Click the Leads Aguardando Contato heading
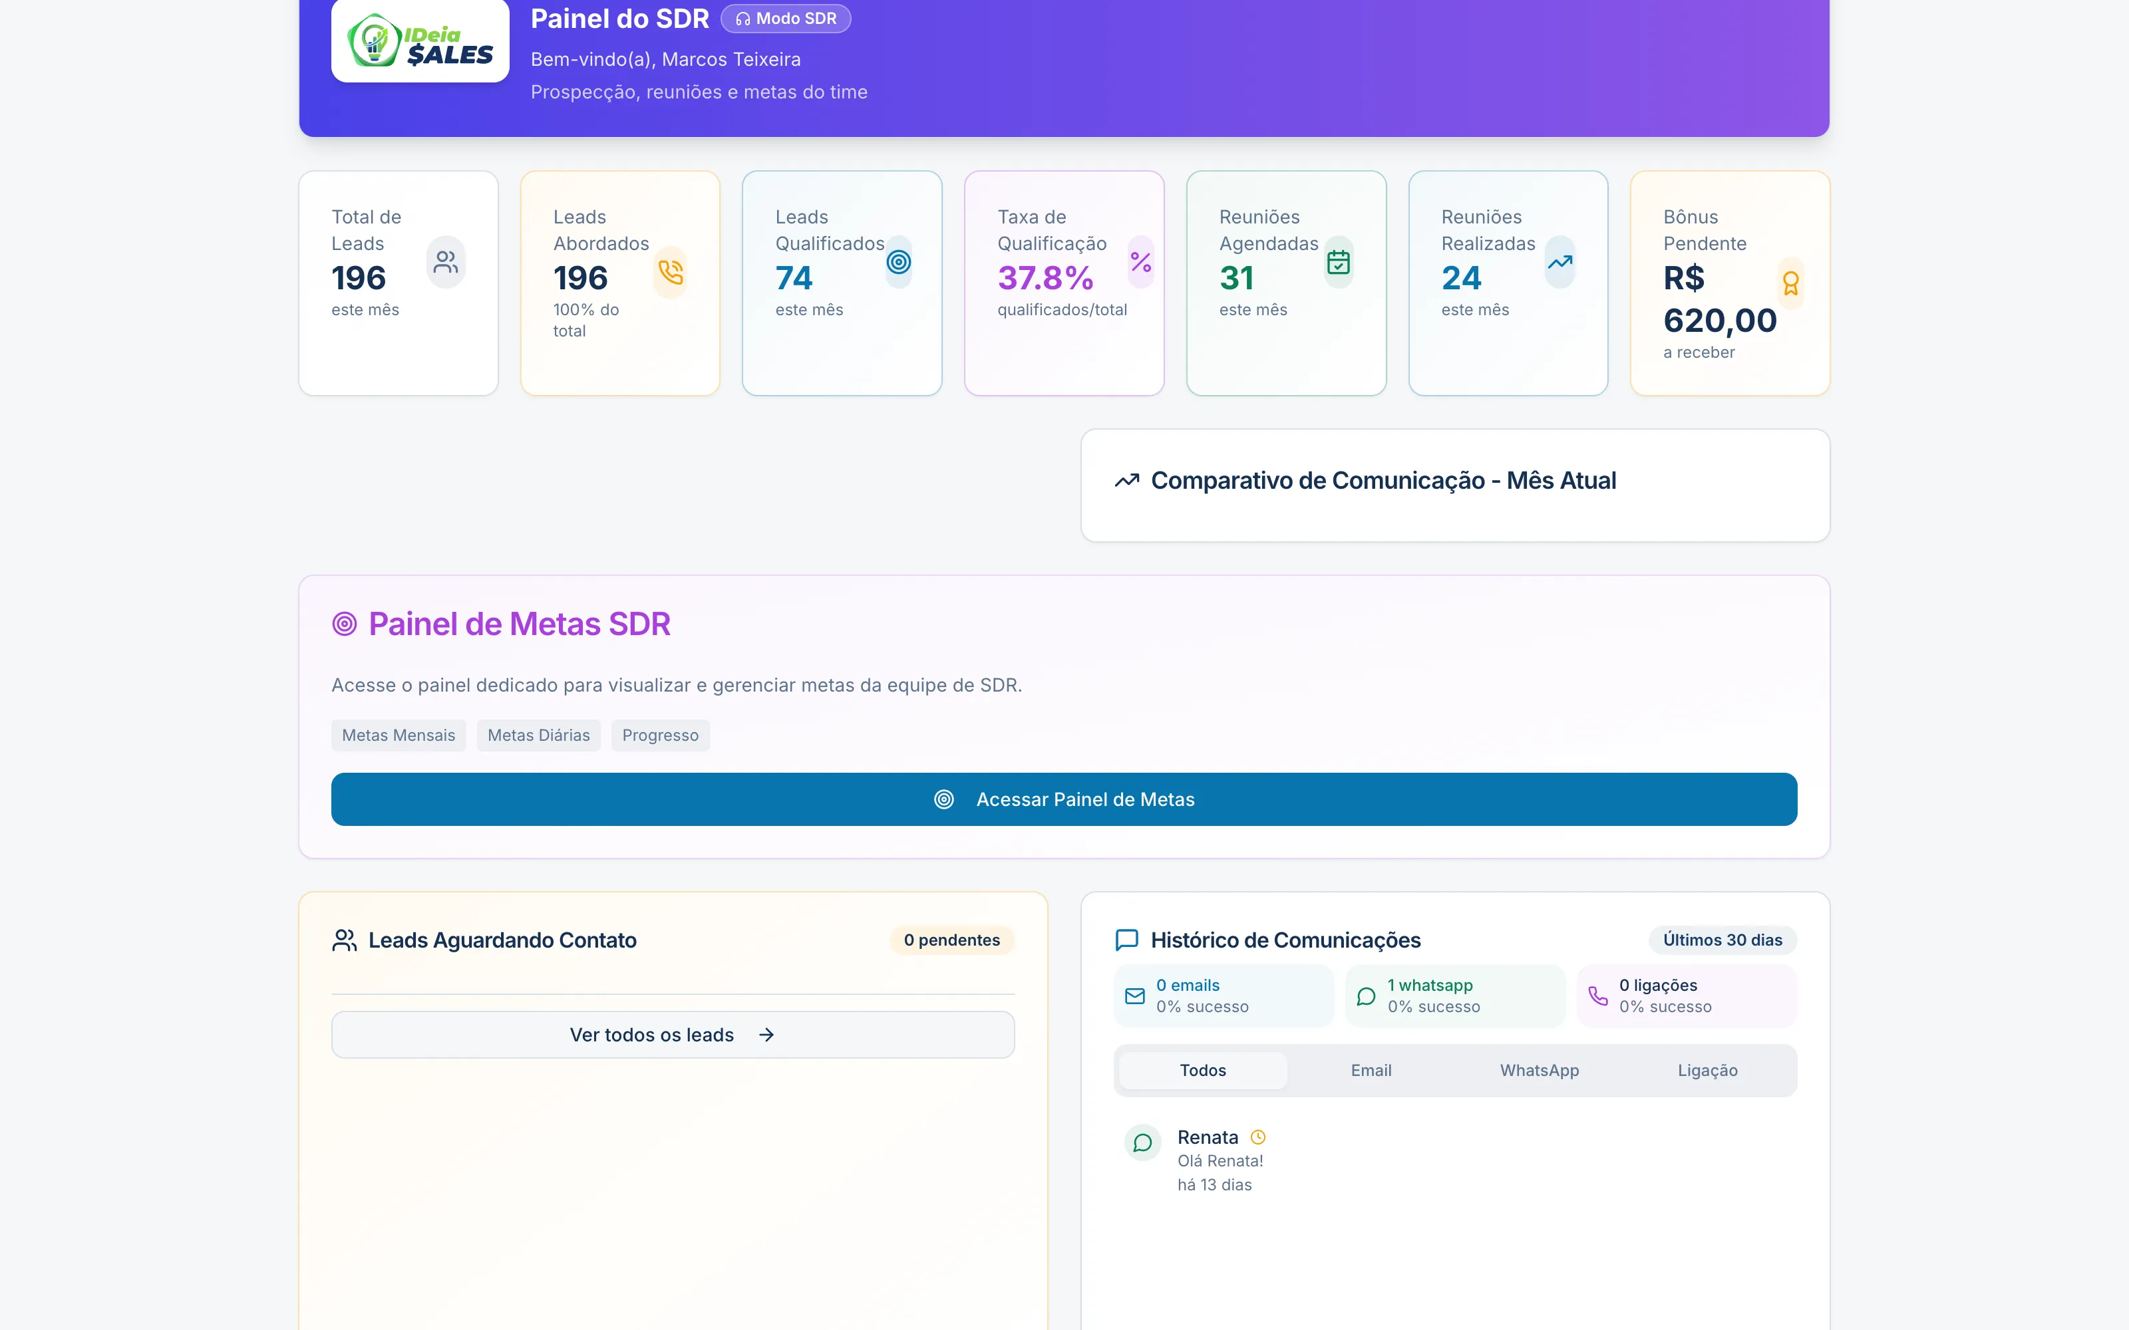This screenshot has width=2129, height=1330. tap(502, 940)
